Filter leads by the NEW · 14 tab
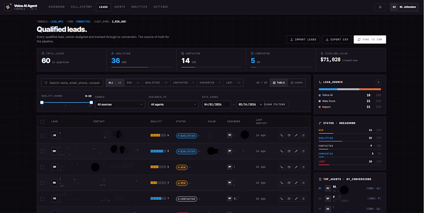Viewport: 424px width, 213px height. [x=133, y=83]
